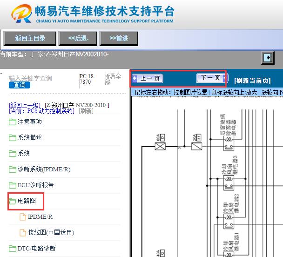Open the 诊断系统(IPDME/R) folder
This screenshot has height=257, width=283.
coord(44,169)
